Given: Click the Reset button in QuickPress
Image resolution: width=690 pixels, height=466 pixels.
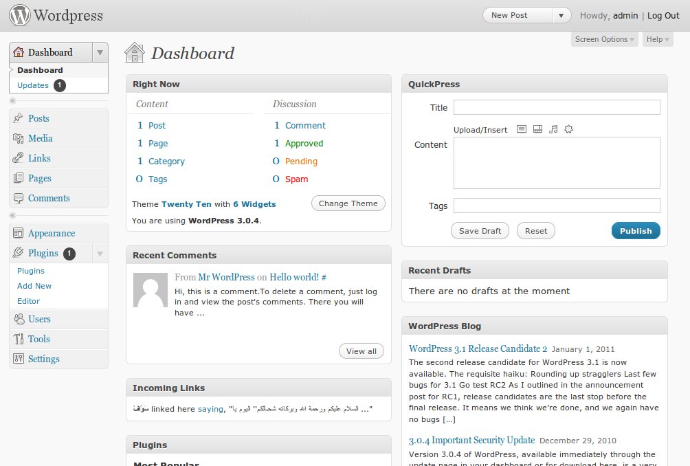Looking at the screenshot, I should (535, 231).
